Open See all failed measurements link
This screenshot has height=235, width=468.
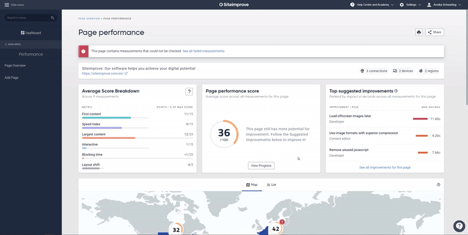click(x=204, y=51)
